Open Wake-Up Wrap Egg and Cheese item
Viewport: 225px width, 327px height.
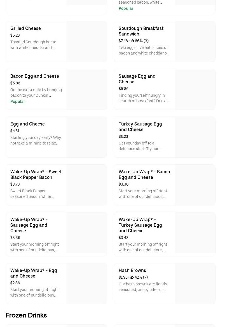[x=34, y=273]
